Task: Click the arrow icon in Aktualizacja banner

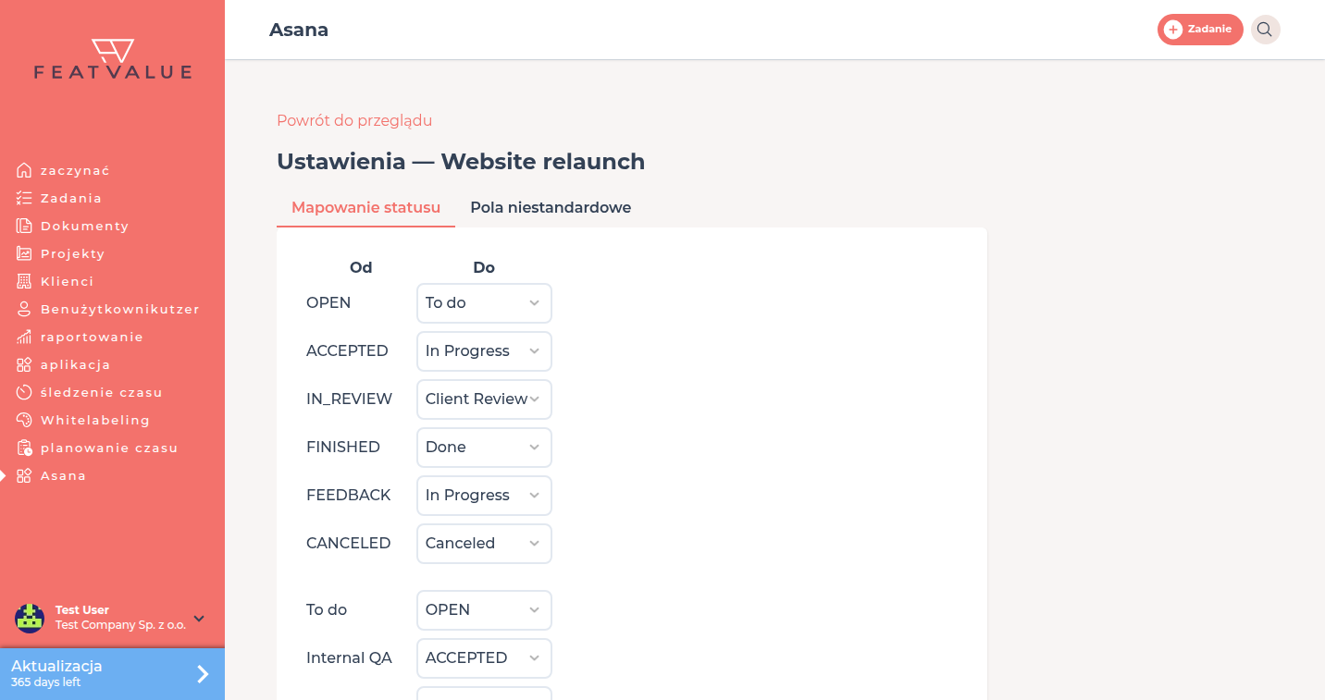Action: 203,674
